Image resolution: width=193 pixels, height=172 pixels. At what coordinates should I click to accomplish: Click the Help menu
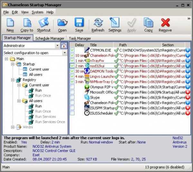50,12
